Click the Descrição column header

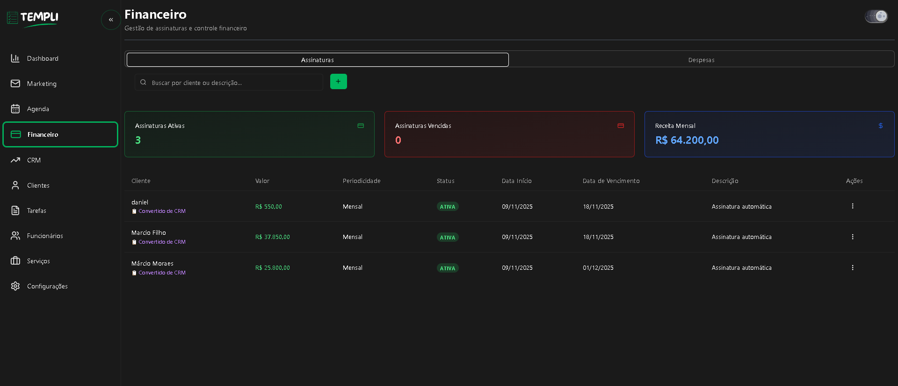[725, 181]
